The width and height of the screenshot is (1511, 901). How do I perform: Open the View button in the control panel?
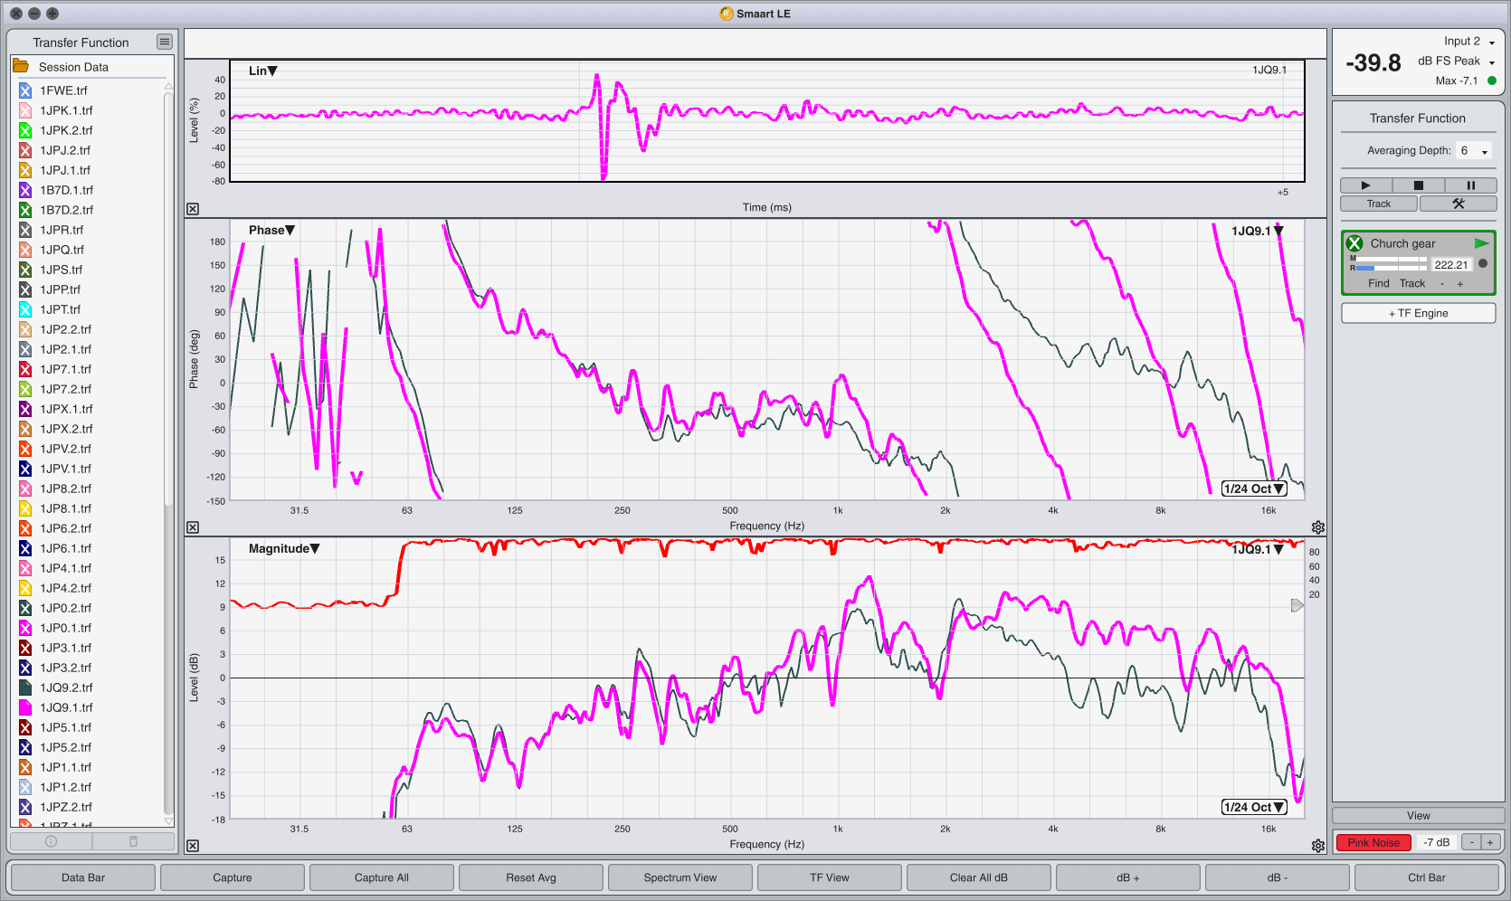pyautogui.click(x=1419, y=816)
